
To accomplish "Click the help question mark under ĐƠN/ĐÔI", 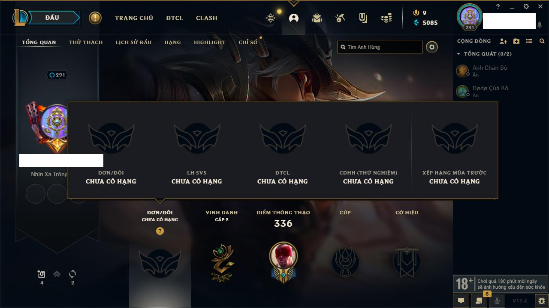I will coord(160,231).
